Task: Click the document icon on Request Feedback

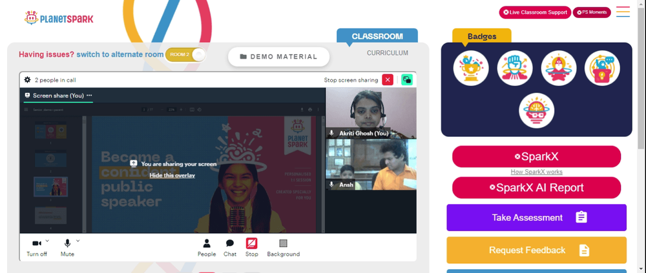Action: 584,250
